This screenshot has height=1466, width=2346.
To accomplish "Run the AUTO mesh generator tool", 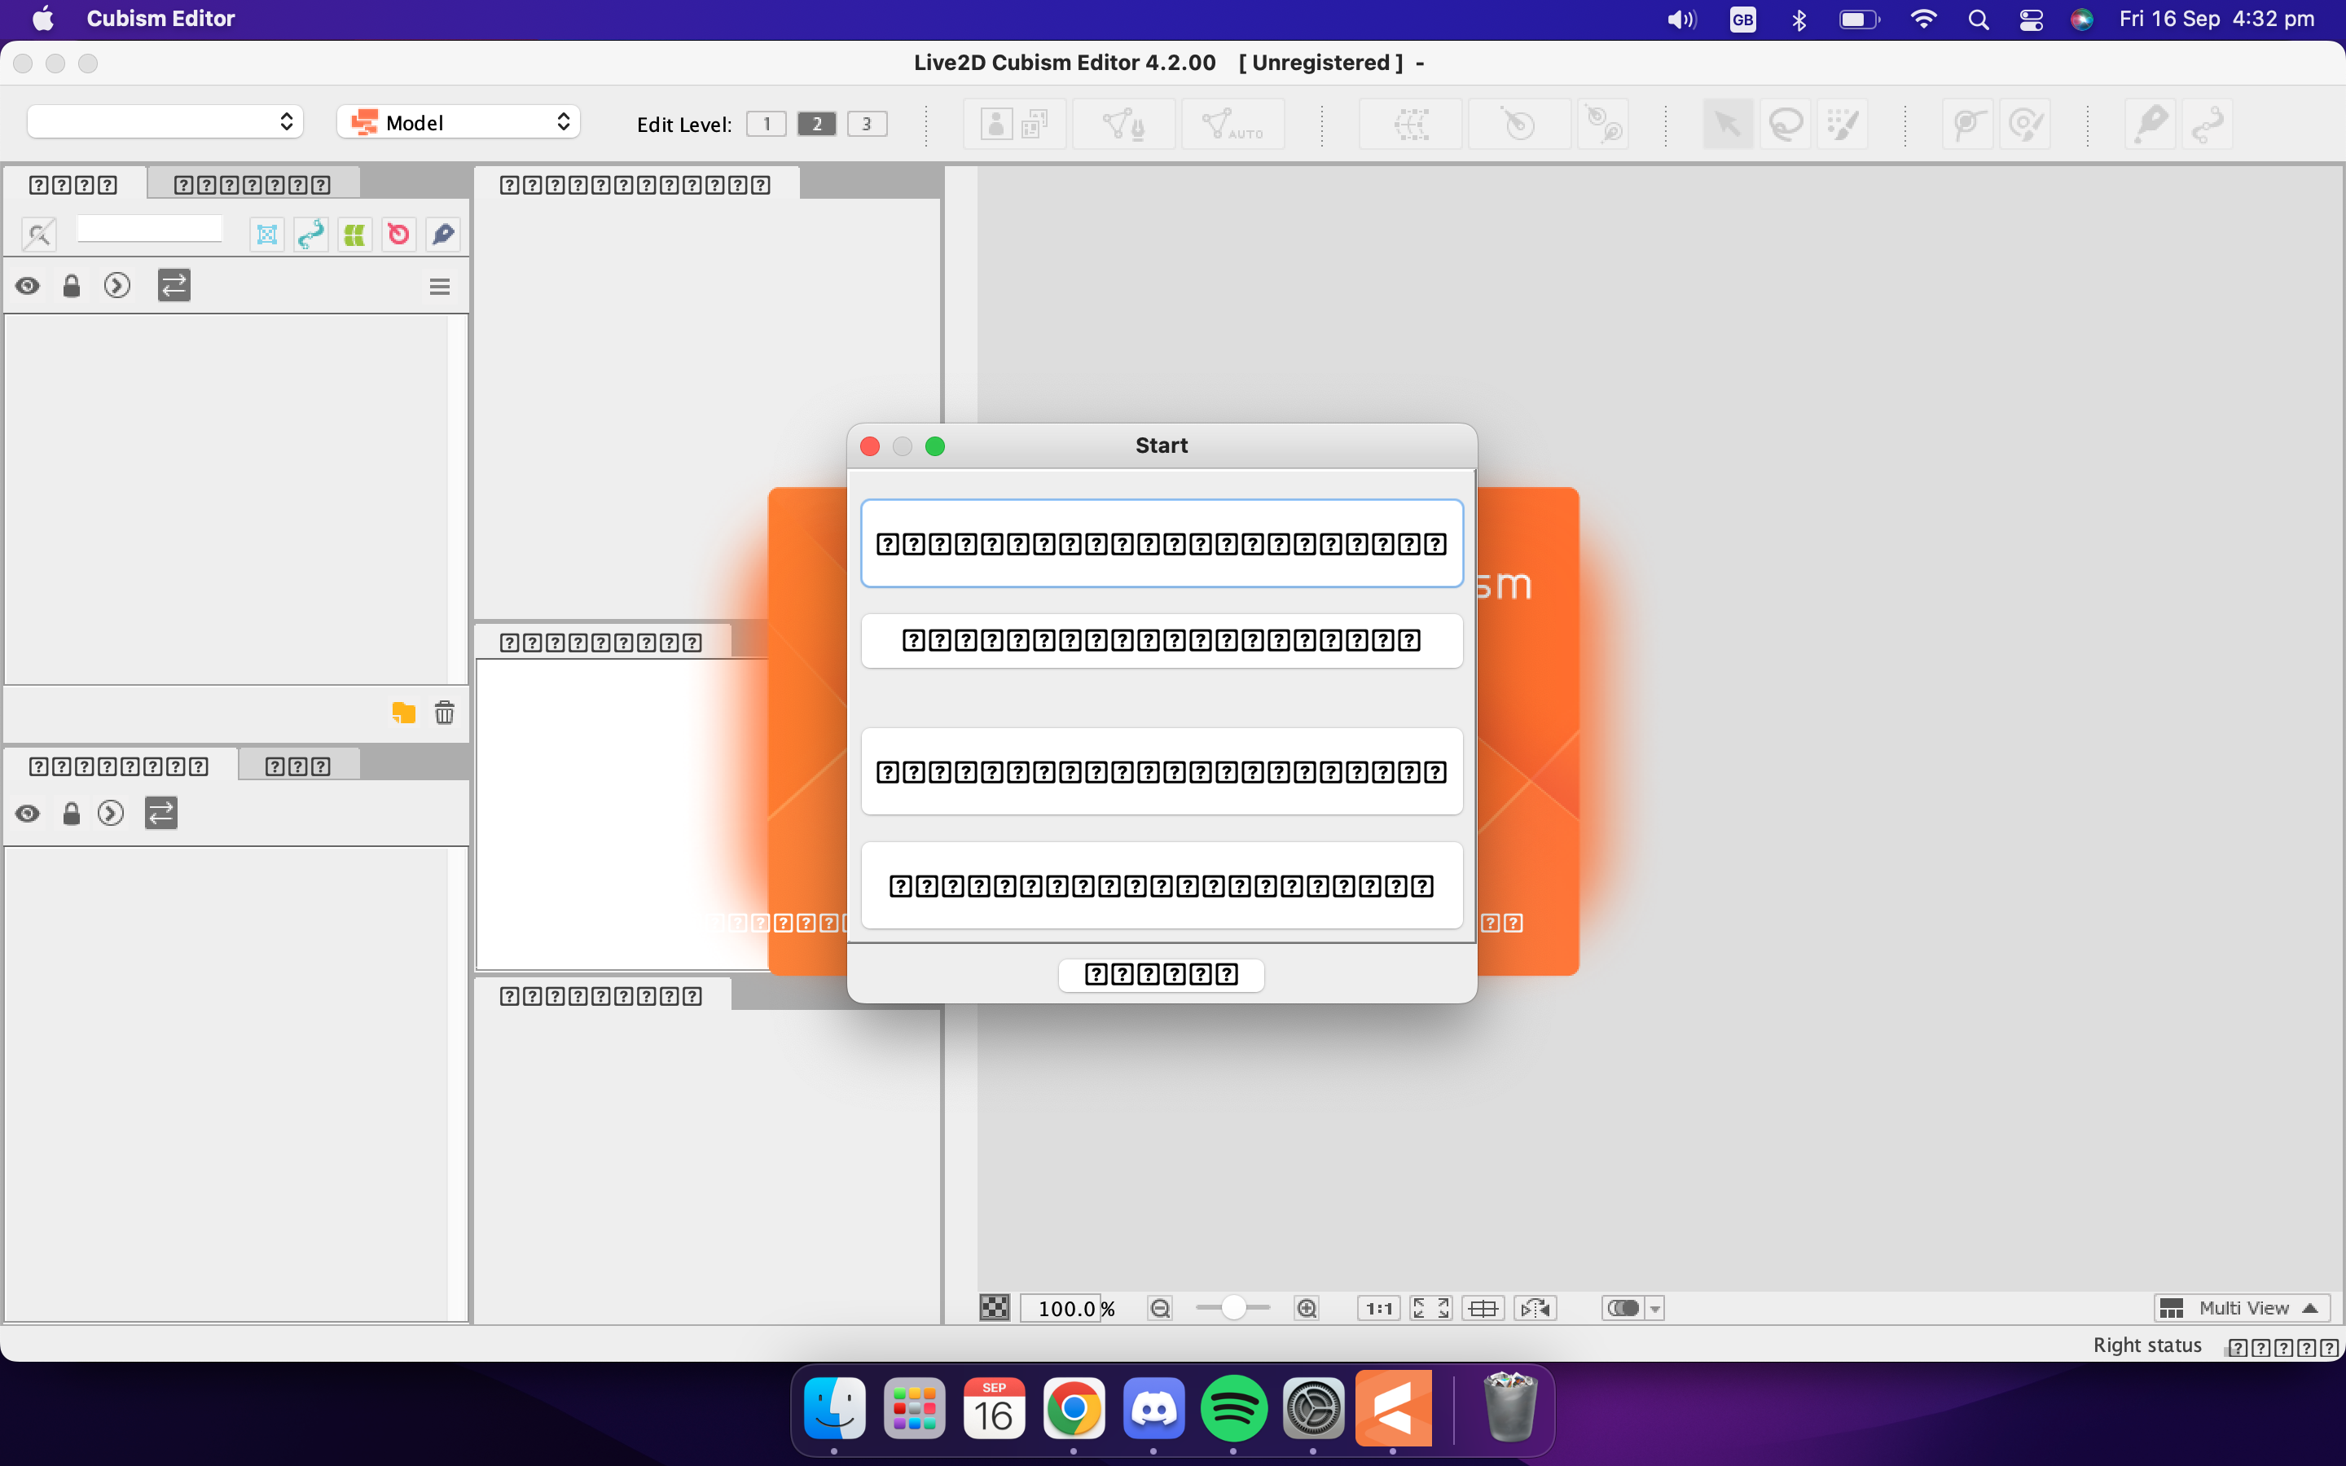I will [x=1233, y=124].
